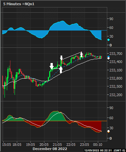Image resolution: width=126 pixels, height=152 pixels.
Task: Click the "December 08 2022" date label
Action: tap(50, 149)
